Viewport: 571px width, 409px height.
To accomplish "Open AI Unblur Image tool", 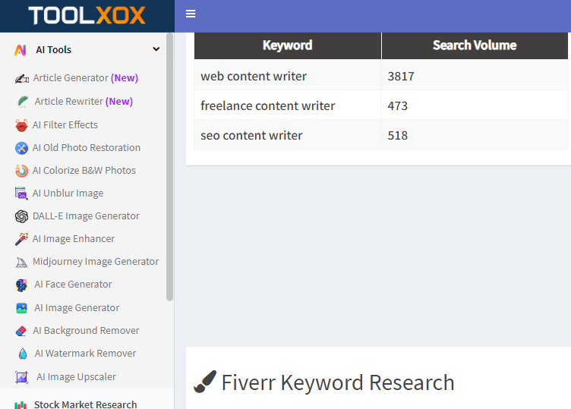I will point(68,193).
